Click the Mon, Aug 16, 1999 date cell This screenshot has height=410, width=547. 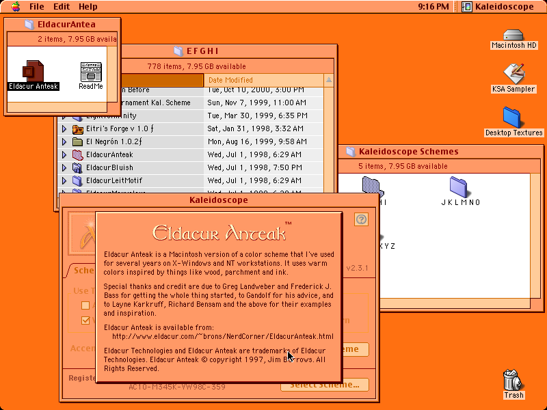pyautogui.click(x=257, y=141)
